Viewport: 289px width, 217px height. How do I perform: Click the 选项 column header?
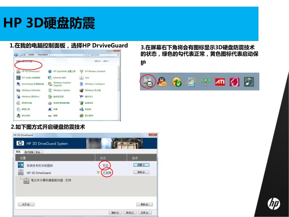click(x=142, y=158)
